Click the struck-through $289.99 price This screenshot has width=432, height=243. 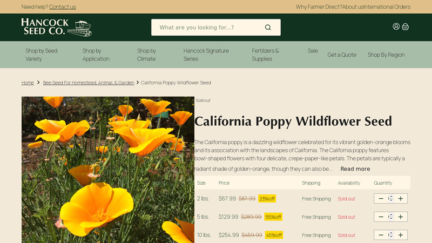pos(251,217)
